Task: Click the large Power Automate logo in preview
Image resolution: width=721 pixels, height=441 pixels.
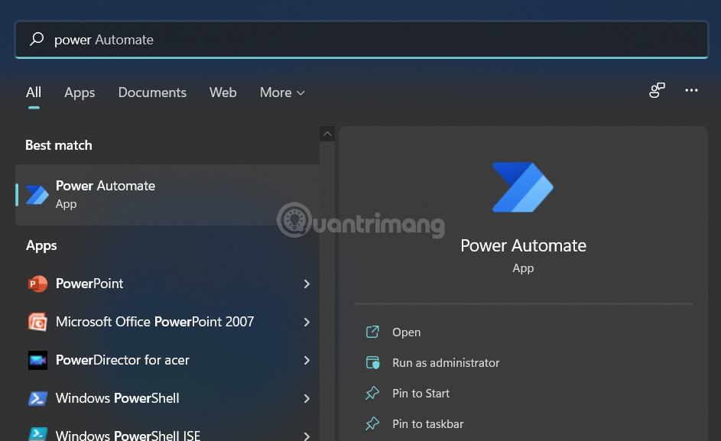Action: point(523,187)
